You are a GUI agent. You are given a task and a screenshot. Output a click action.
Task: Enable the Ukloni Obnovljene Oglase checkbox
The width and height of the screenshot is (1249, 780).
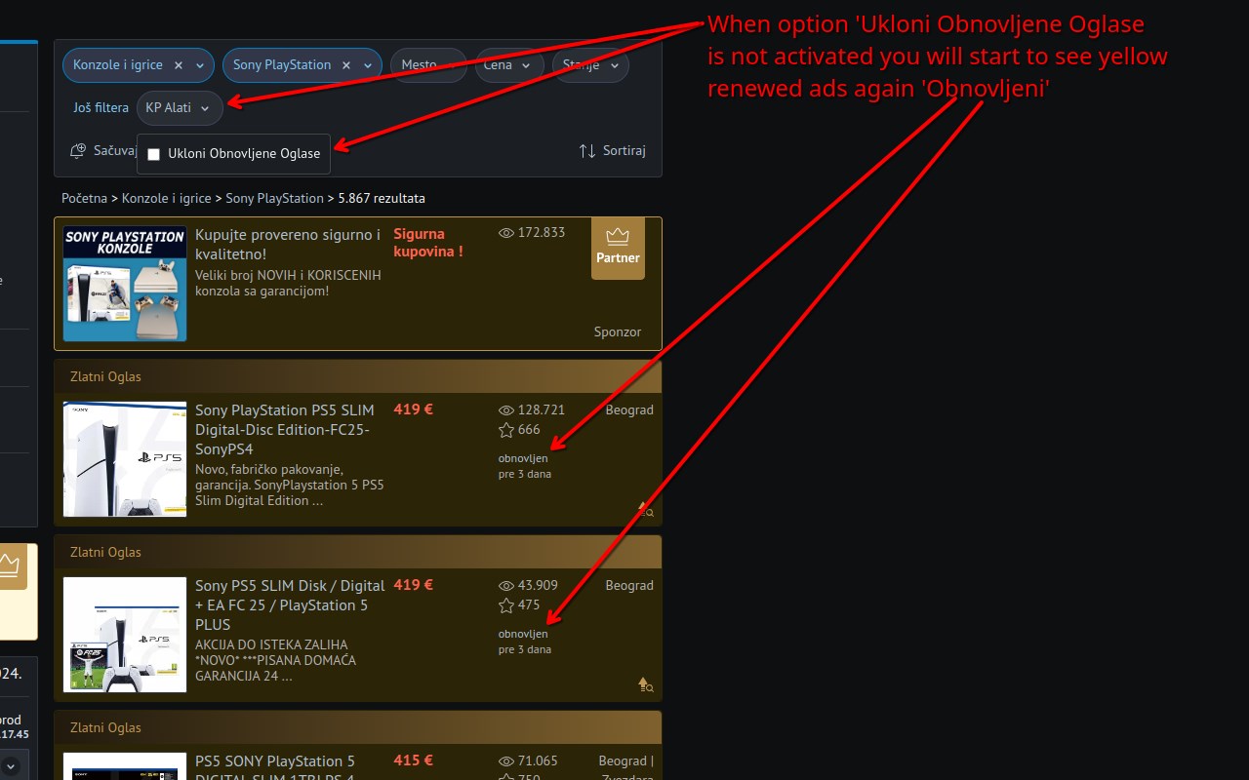point(153,154)
